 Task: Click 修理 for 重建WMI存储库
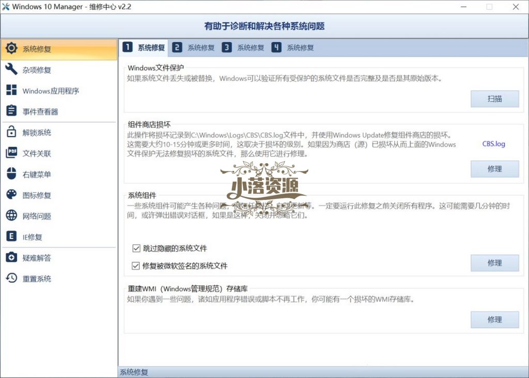[494, 319]
